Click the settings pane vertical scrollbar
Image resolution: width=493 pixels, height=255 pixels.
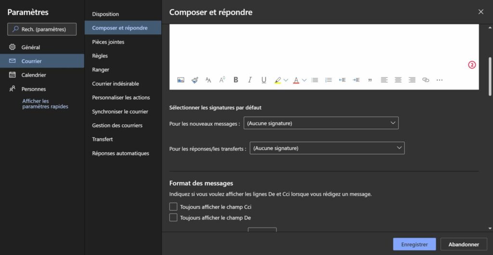[x=490, y=76]
